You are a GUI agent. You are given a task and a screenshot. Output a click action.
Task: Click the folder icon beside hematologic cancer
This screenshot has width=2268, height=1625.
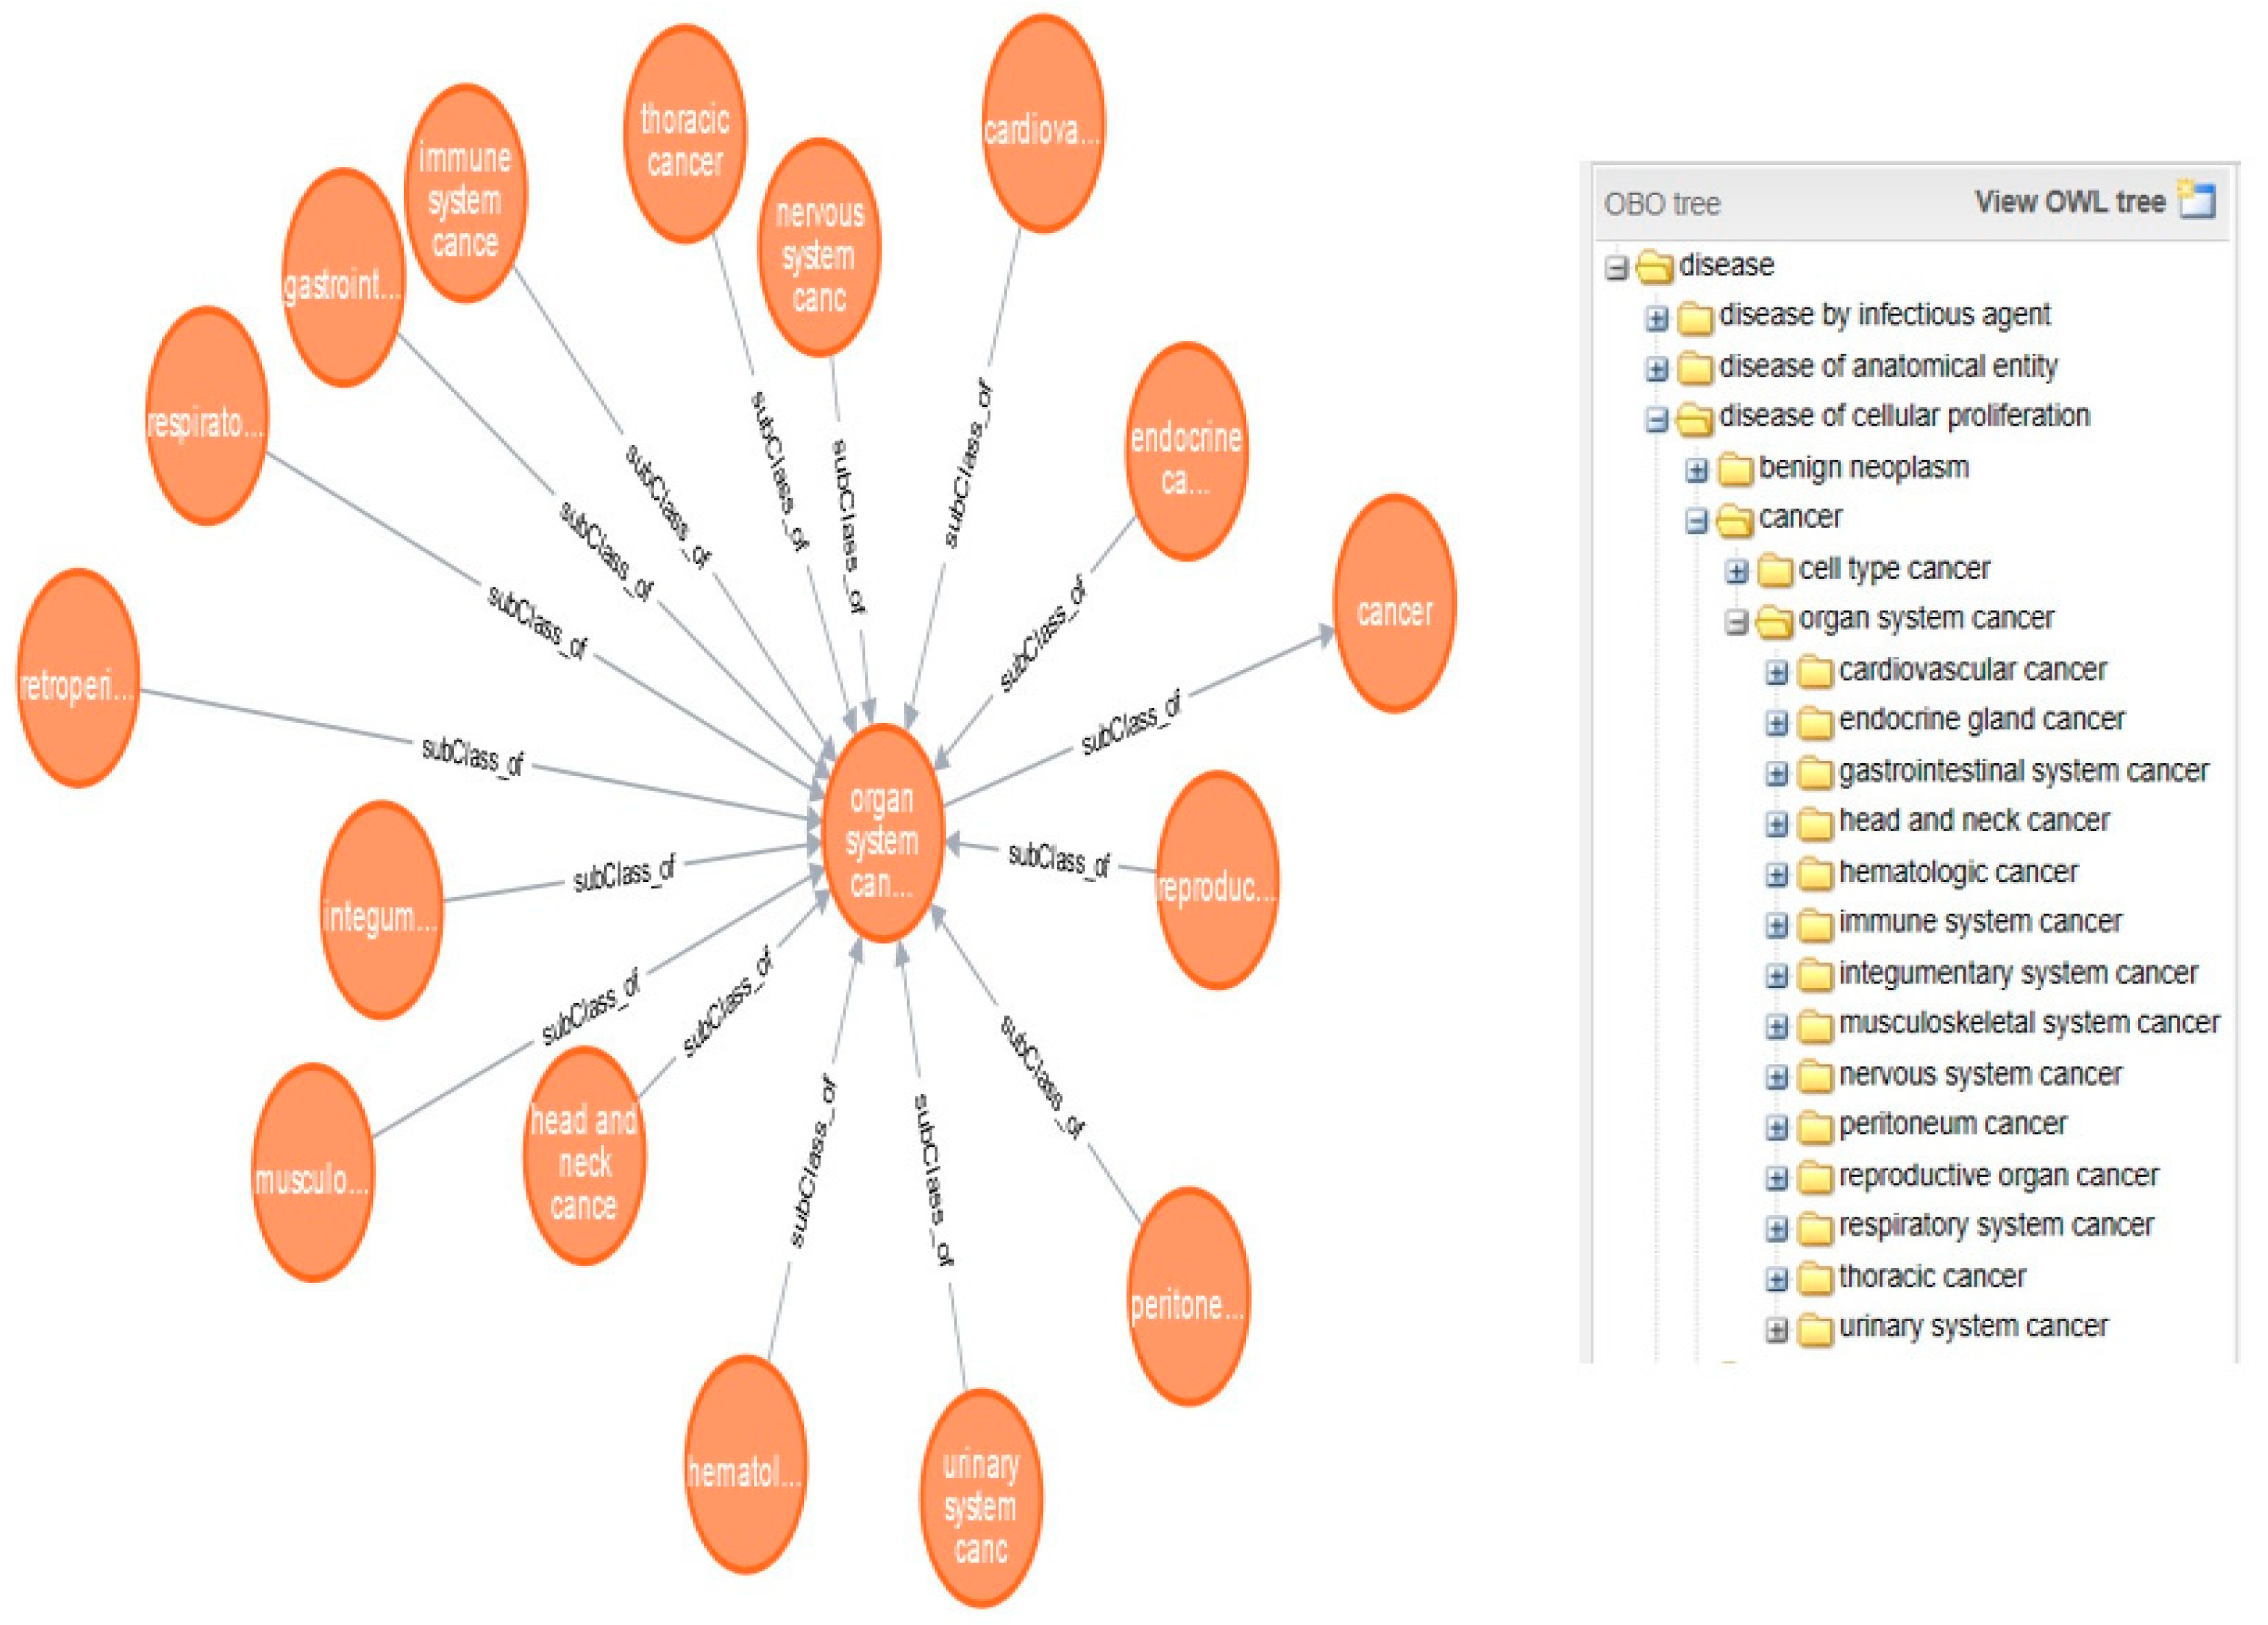coord(1815,874)
